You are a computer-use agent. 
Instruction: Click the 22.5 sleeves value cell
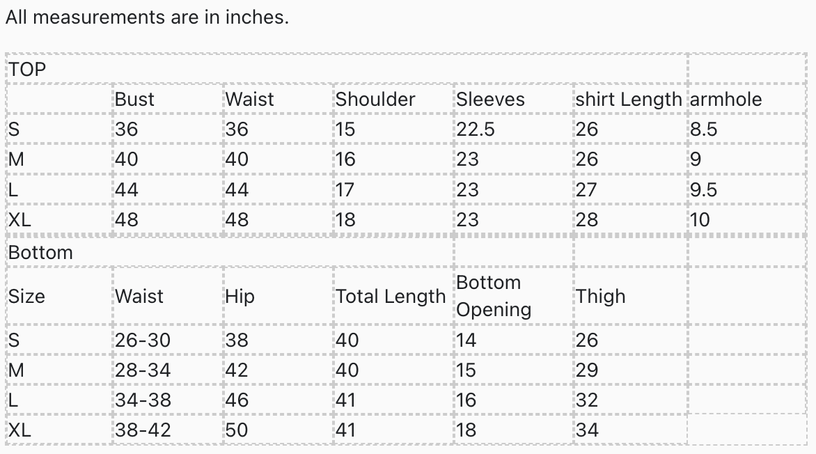click(476, 129)
